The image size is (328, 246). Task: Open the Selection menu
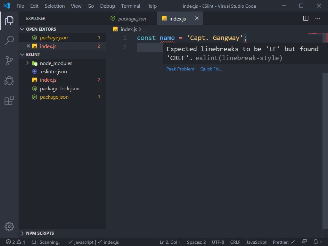pyautogui.click(x=54, y=6)
